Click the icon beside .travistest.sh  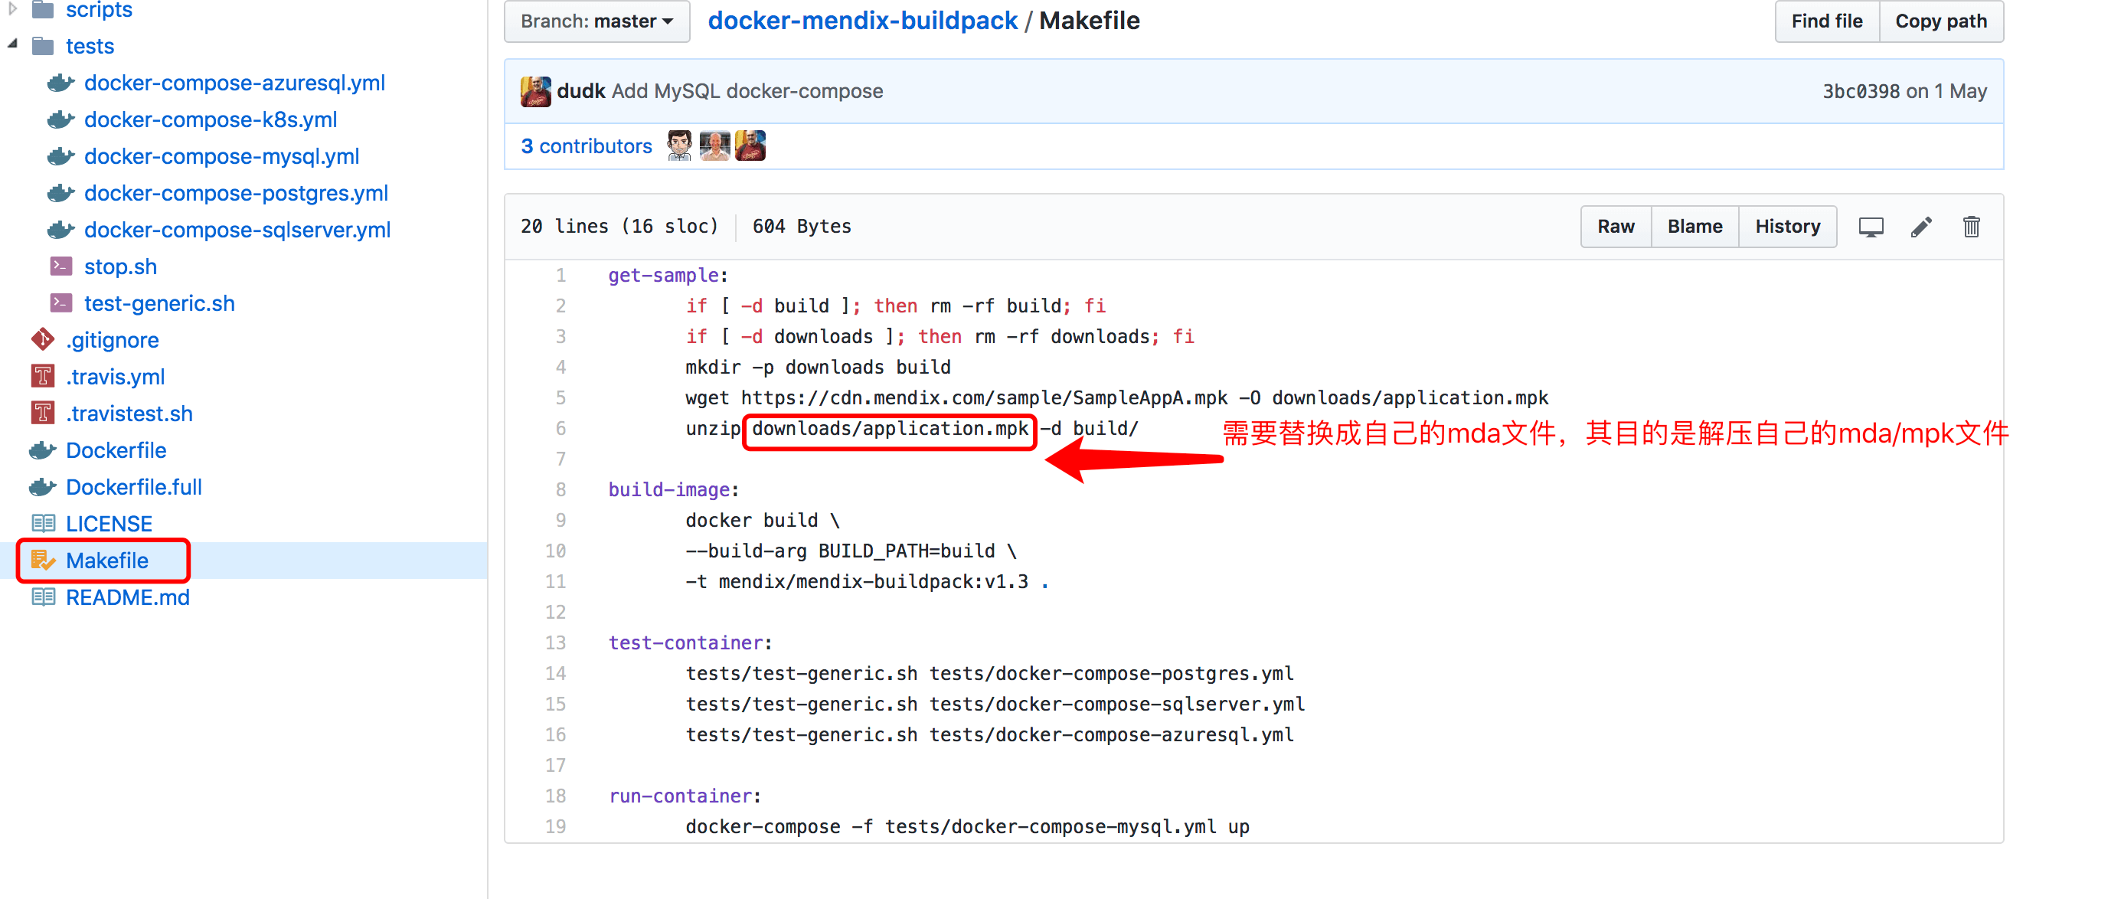[43, 413]
